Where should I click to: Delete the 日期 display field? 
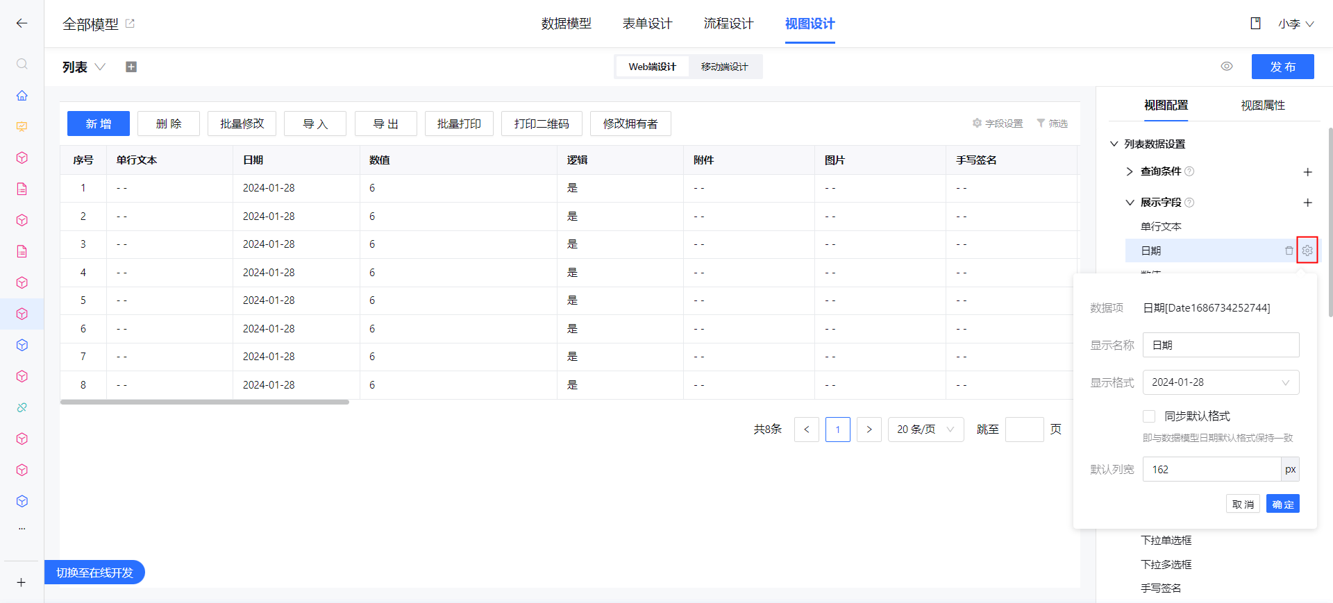pyautogui.click(x=1289, y=250)
